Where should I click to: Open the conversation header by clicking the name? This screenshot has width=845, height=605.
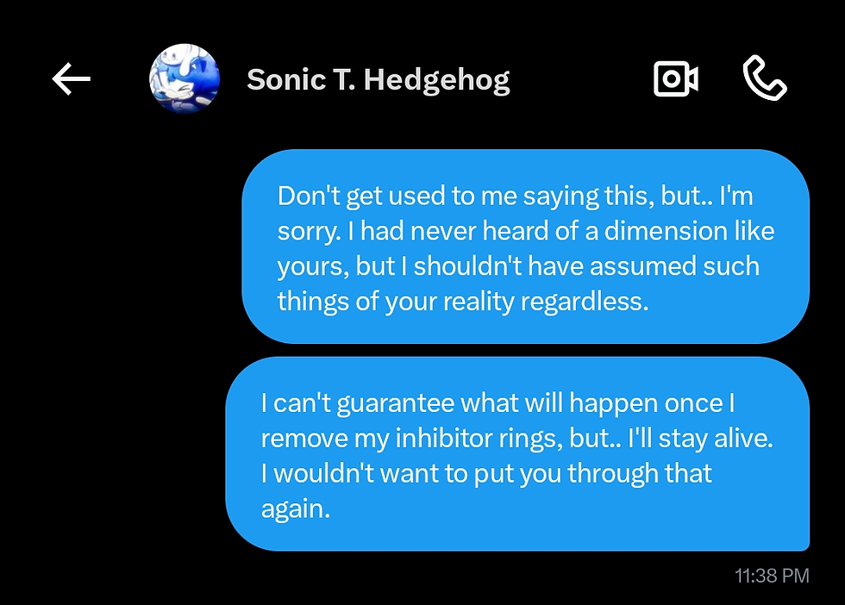click(x=379, y=80)
